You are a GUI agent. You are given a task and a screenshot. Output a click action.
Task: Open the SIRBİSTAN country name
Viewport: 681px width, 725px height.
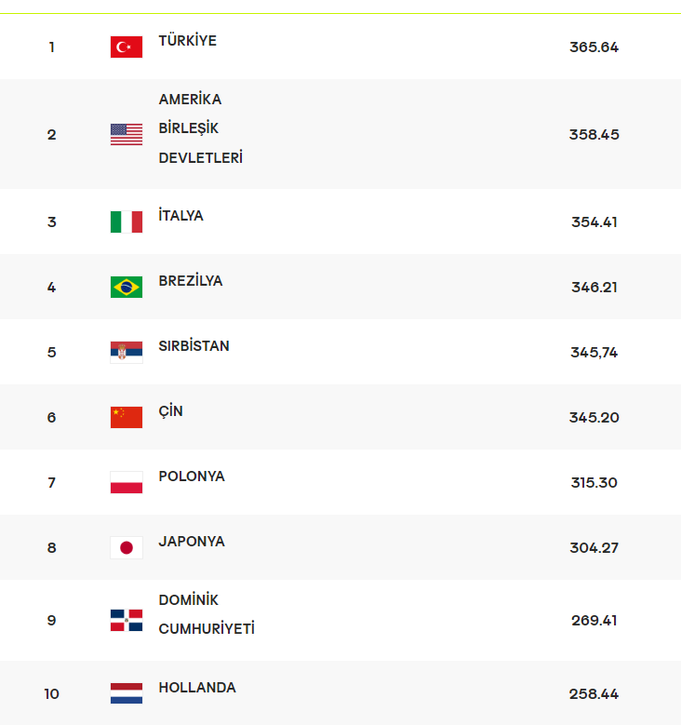click(x=194, y=346)
